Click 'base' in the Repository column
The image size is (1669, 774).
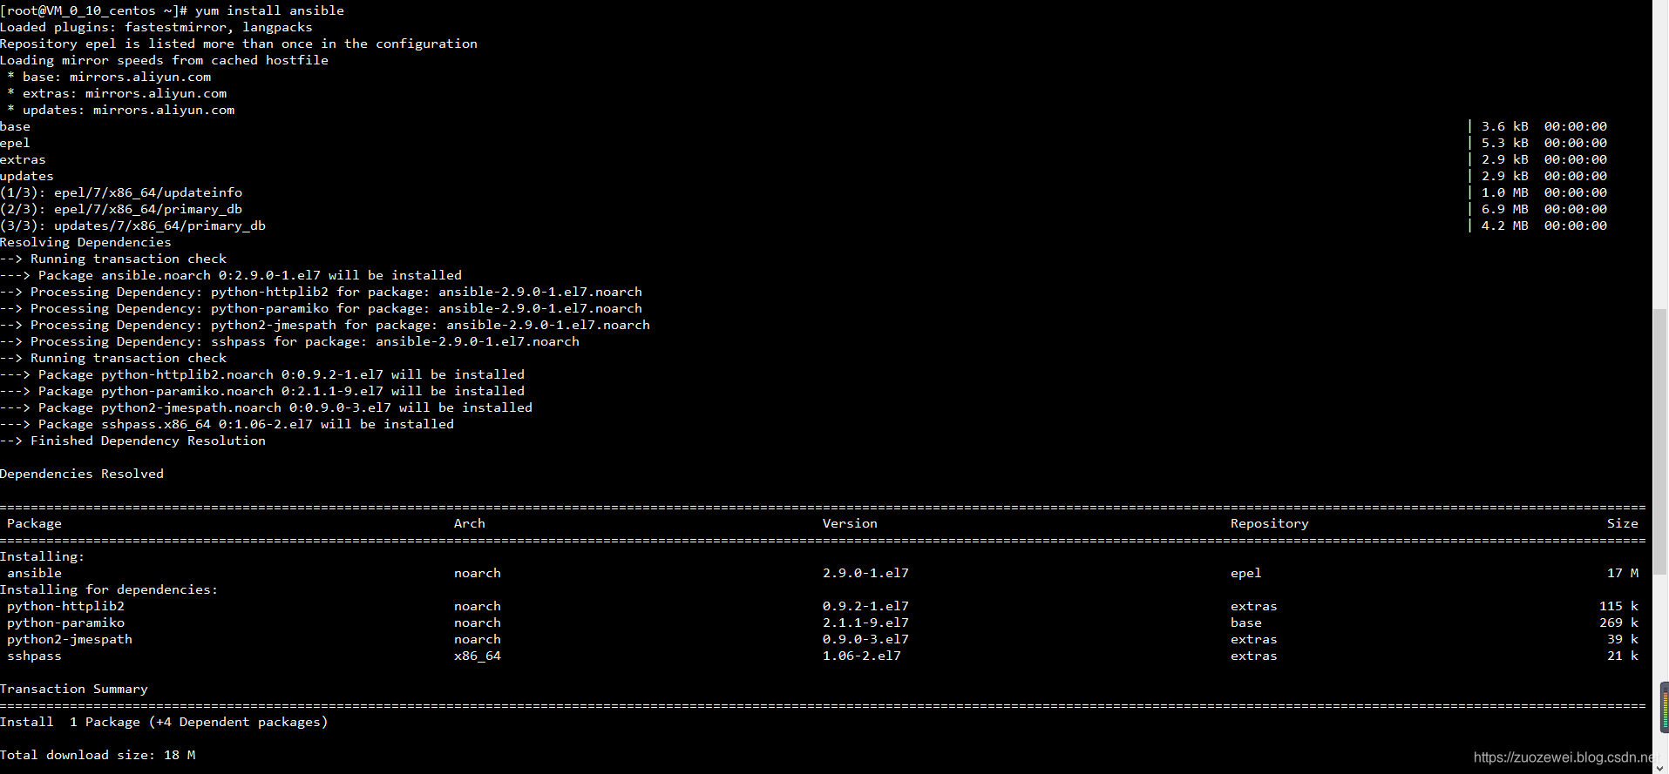tap(1245, 623)
